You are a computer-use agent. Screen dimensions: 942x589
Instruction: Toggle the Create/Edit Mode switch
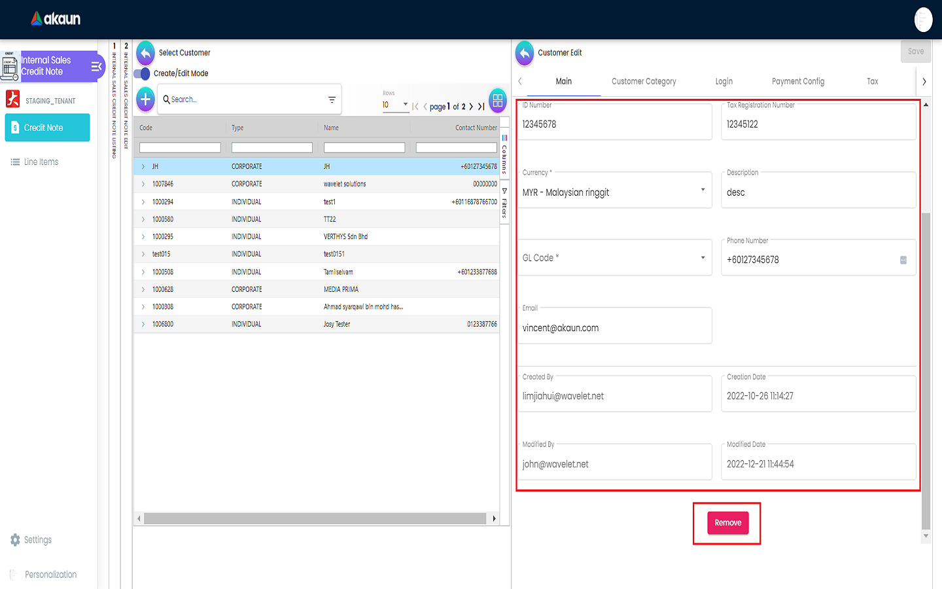(142, 73)
